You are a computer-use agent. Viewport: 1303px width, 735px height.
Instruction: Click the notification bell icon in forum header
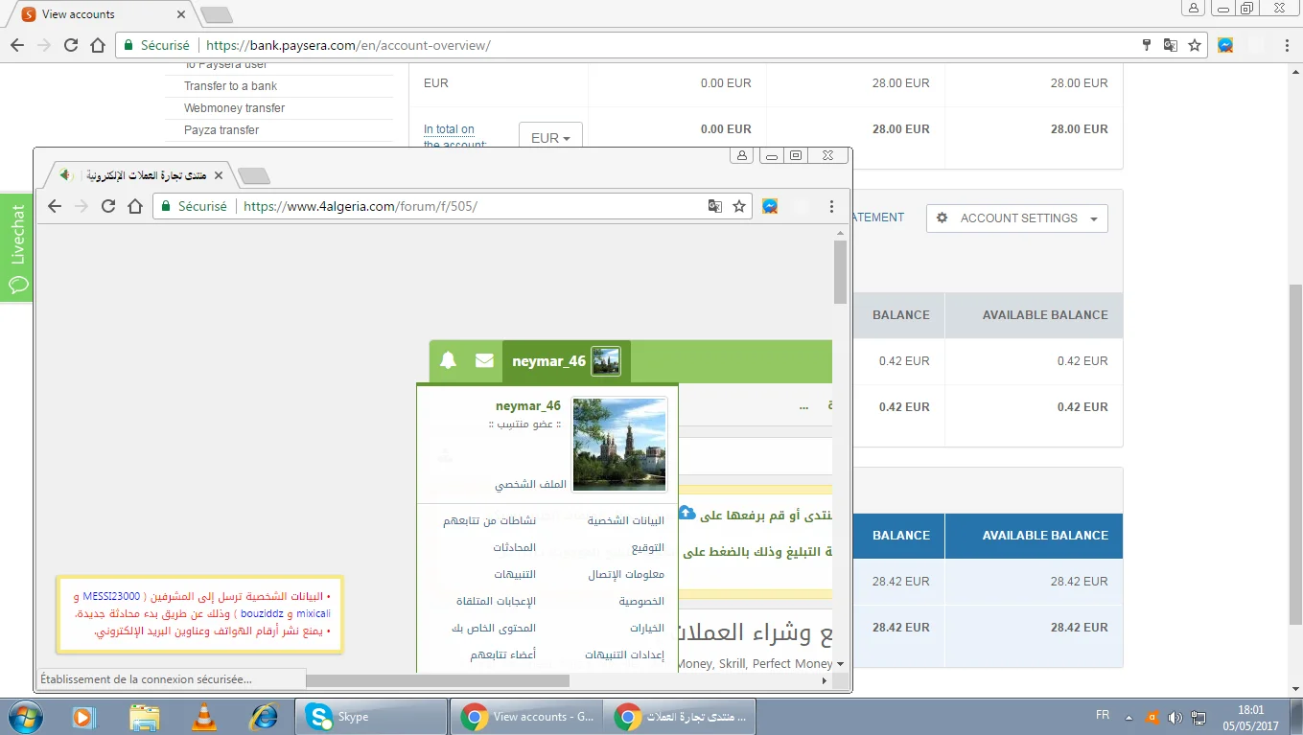(448, 361)
